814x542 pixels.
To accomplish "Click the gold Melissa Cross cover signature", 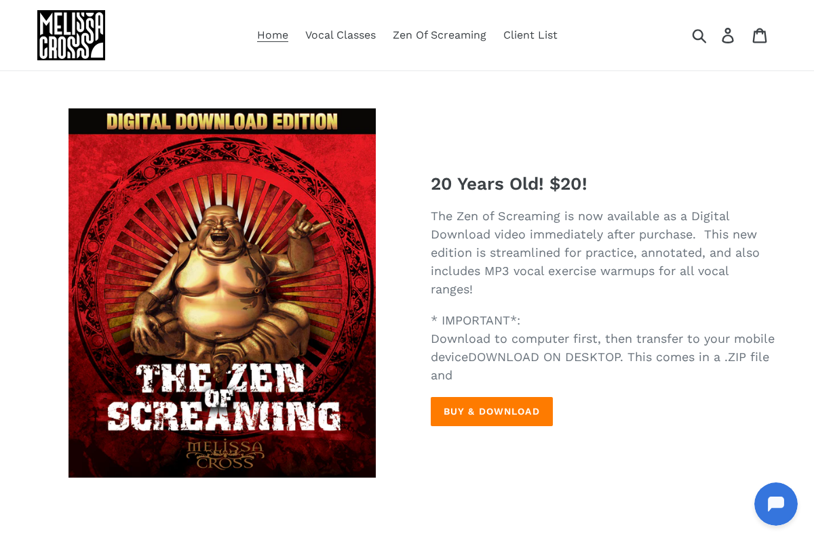I will (x=222, y=455).
